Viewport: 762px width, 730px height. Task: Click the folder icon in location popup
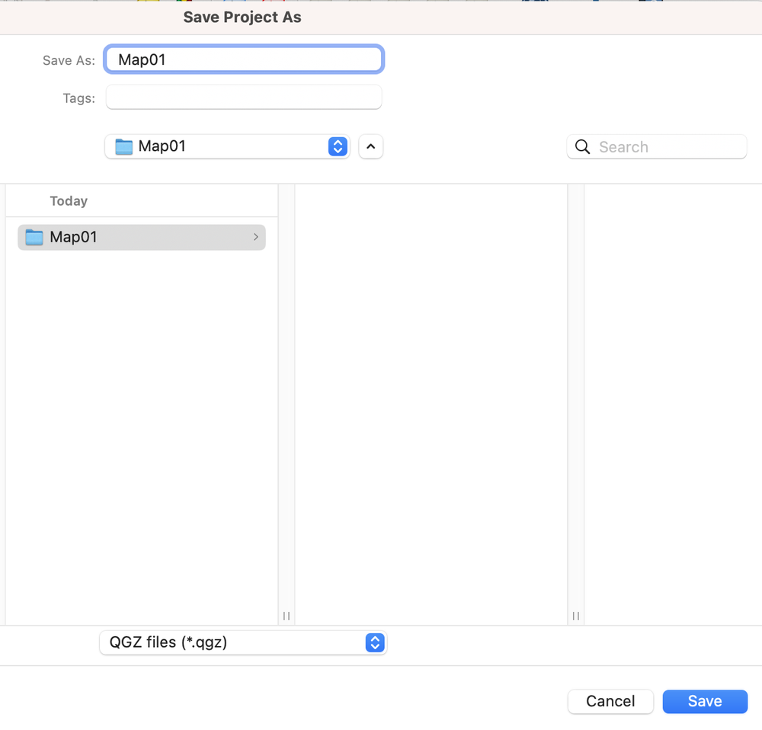click(x=124, y=146)
